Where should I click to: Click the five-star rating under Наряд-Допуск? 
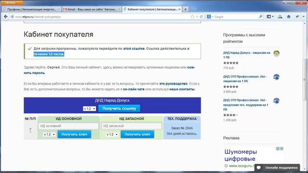231,63
